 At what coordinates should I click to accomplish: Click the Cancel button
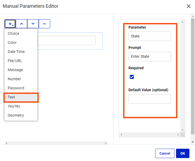click(165, 153)
